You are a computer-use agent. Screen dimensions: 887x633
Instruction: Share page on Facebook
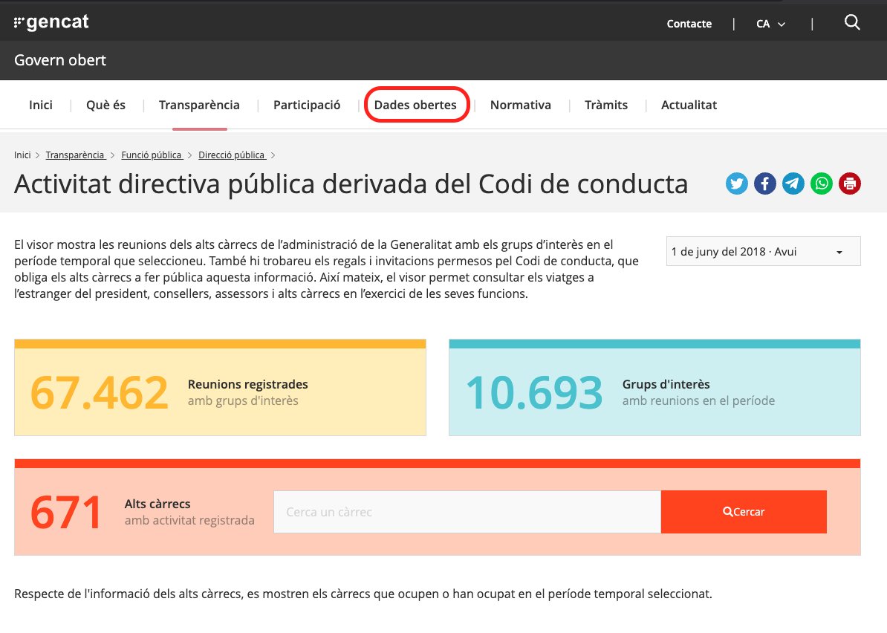(x=765, y=184)
